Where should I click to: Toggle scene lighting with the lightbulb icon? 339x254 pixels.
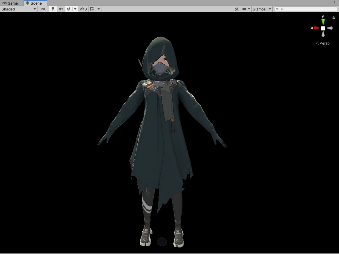[53, 9]
